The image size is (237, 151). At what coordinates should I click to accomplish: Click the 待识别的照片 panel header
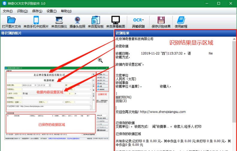[57, 33]
